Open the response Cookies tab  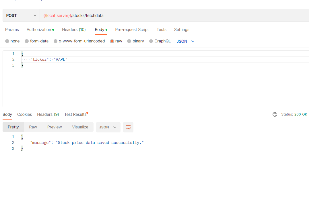coord(24,114)
